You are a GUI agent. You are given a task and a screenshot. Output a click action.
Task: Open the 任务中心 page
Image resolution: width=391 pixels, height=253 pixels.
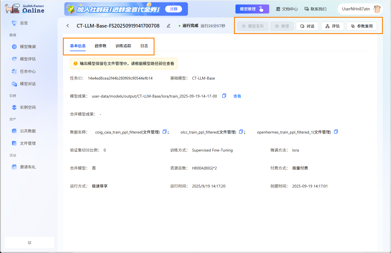coord(27,71)
